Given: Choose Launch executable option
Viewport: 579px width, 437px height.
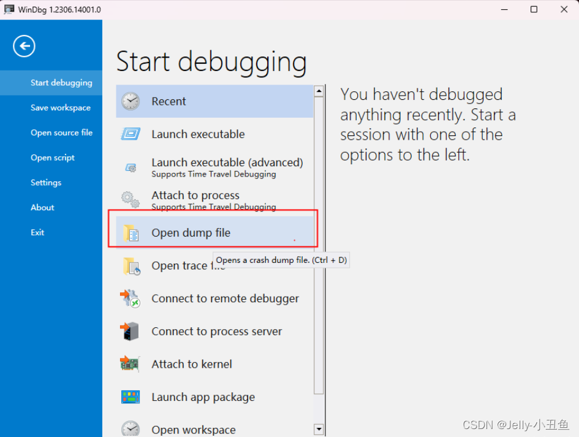Looking at the screenshot, I should pos(214,134).
